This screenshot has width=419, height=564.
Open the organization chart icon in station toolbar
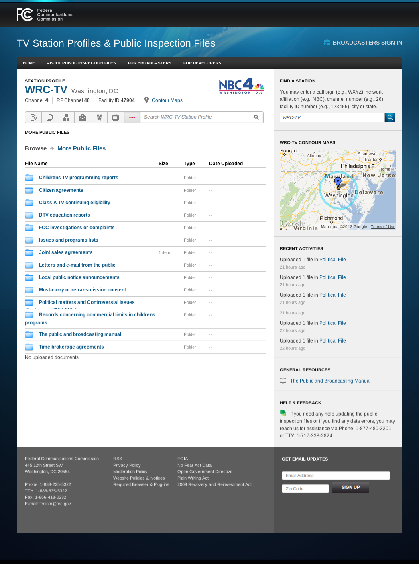coord(66,117)
